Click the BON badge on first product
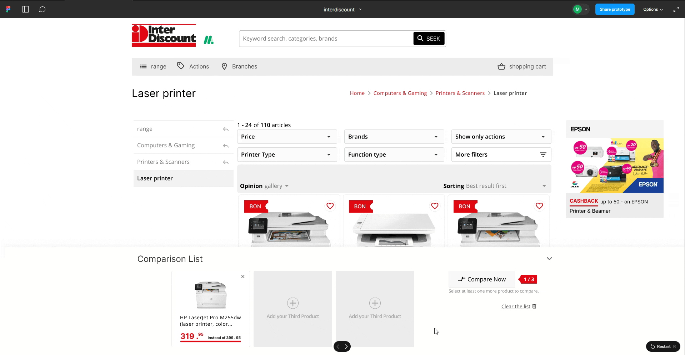The width and height of the screenshot is (685, 355). pyautogui.click(x=256, y=206)
